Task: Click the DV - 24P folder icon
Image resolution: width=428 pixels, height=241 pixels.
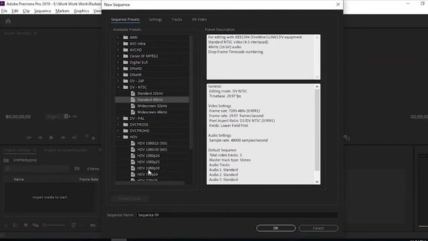Action: pyautogui.click(x=126, y=81)
